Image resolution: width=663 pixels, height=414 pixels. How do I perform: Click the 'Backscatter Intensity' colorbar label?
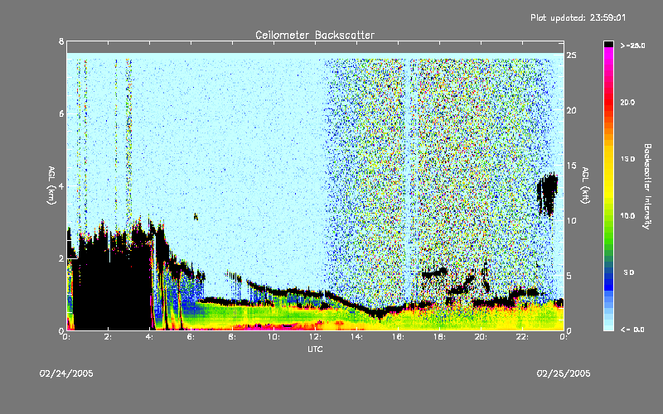[647, 186]
